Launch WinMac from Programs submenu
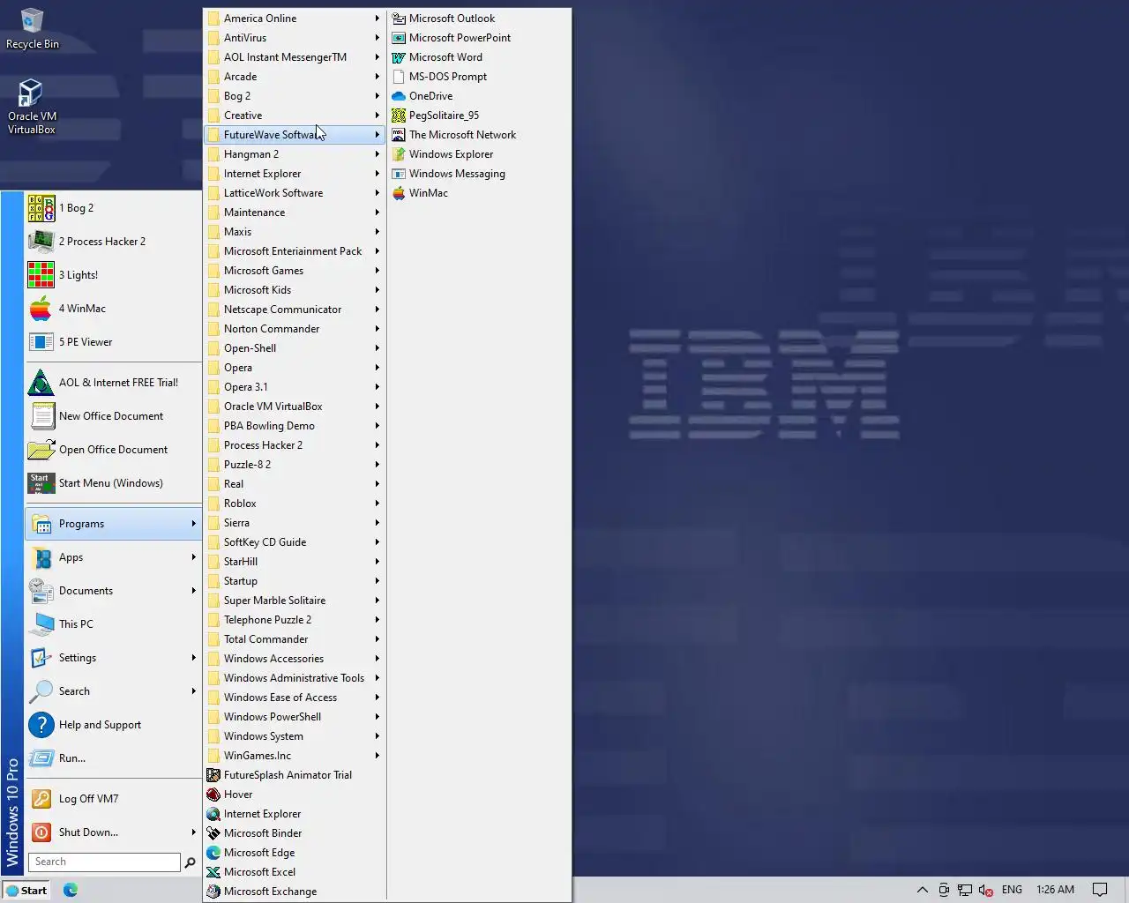1129x903 pixels. 479,193
